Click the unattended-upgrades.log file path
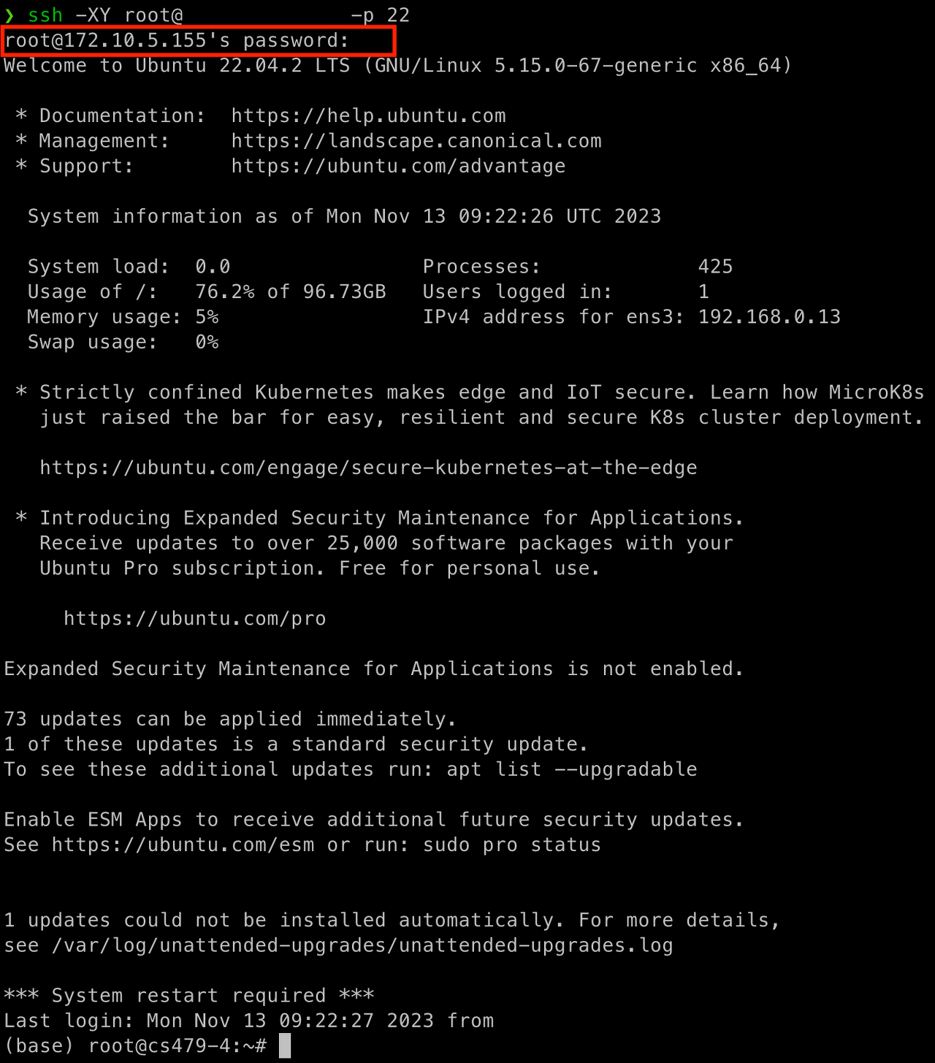935x1063 pixels. coord(362,946)
